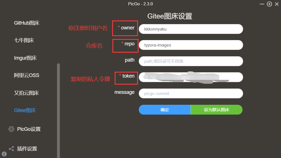Open 七牛图床 settings
The image size is (281, 158).
point(24,40)
